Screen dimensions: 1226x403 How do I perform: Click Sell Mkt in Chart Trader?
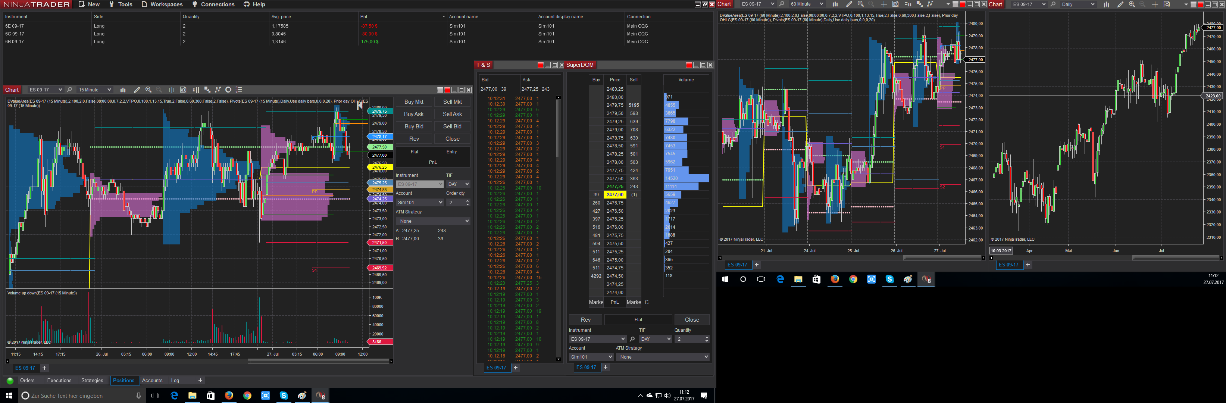click(x=452, y=102)
